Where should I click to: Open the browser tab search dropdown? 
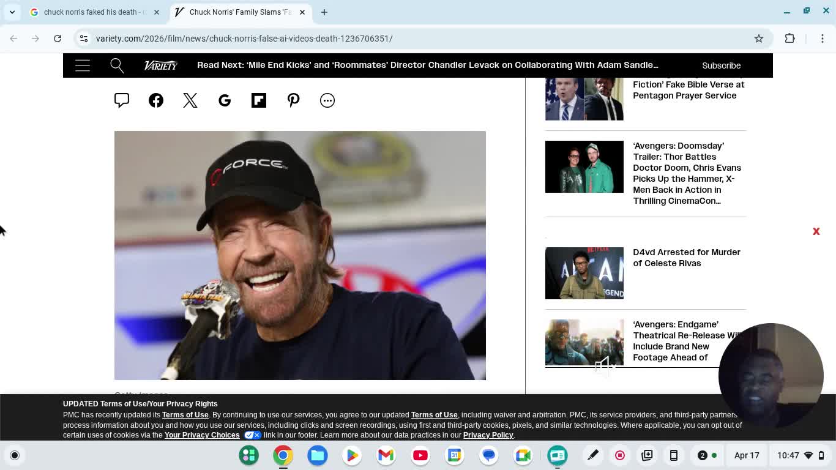coord(12,12)
